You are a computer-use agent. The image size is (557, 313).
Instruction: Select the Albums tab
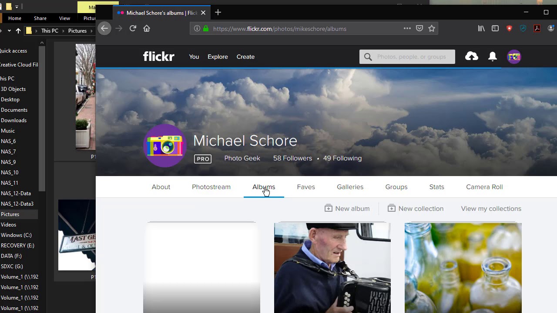[264, 187]
